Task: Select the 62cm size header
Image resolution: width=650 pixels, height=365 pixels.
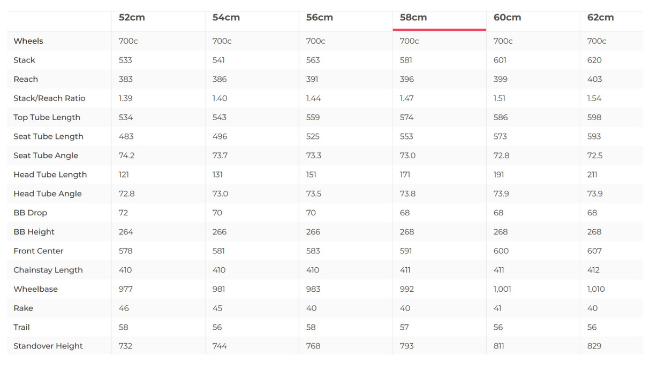Action: [600, 18]
